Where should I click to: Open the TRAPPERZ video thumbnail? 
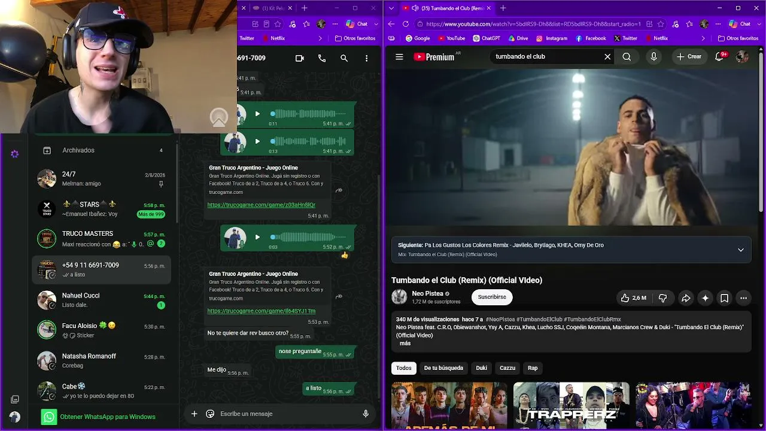point(572,406)
